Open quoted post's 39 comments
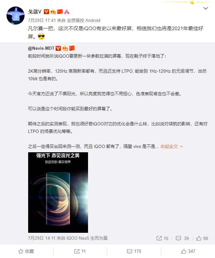Image resolution: width=215 pixels, height=258 pixels. coord(182,238)
